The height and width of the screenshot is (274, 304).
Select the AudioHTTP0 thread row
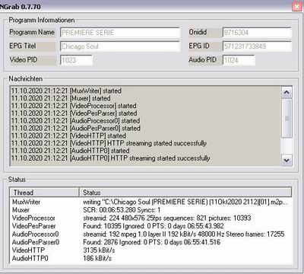(150, 258)
